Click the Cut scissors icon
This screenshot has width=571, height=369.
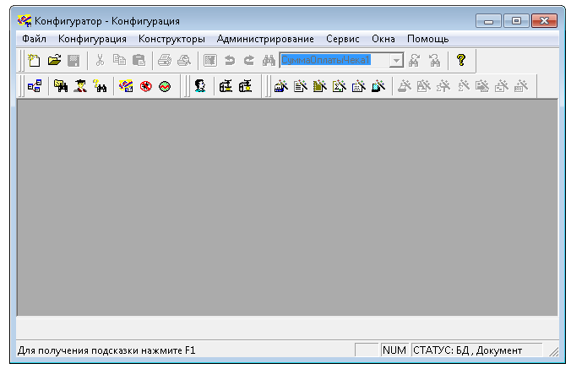(x=100, y=61)
